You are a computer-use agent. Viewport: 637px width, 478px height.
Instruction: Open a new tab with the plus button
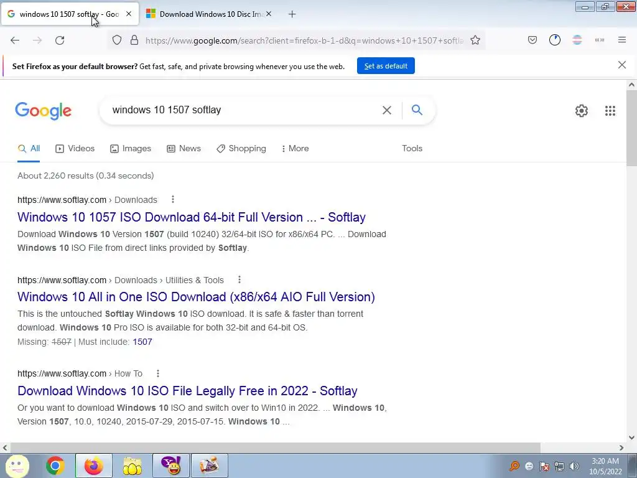292,14
